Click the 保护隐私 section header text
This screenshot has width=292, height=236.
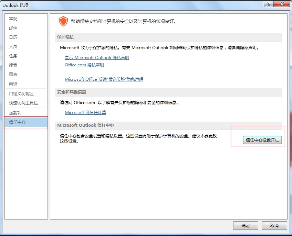[65, 37]
